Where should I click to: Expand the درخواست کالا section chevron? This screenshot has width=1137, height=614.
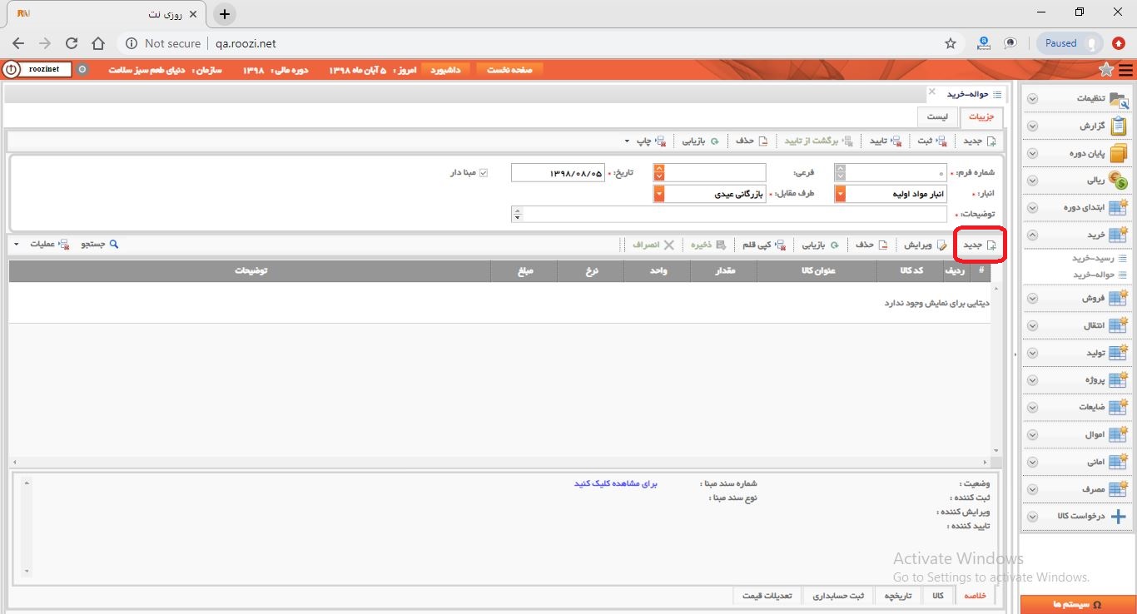pyautogui.click(x=1032, y=516)
